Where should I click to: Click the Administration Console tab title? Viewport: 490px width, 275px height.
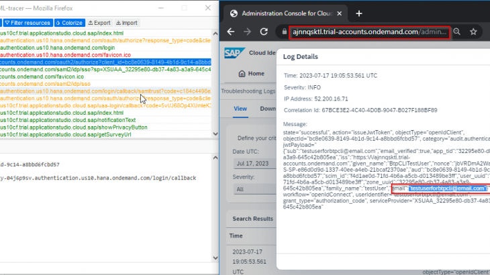pos(287,13)
